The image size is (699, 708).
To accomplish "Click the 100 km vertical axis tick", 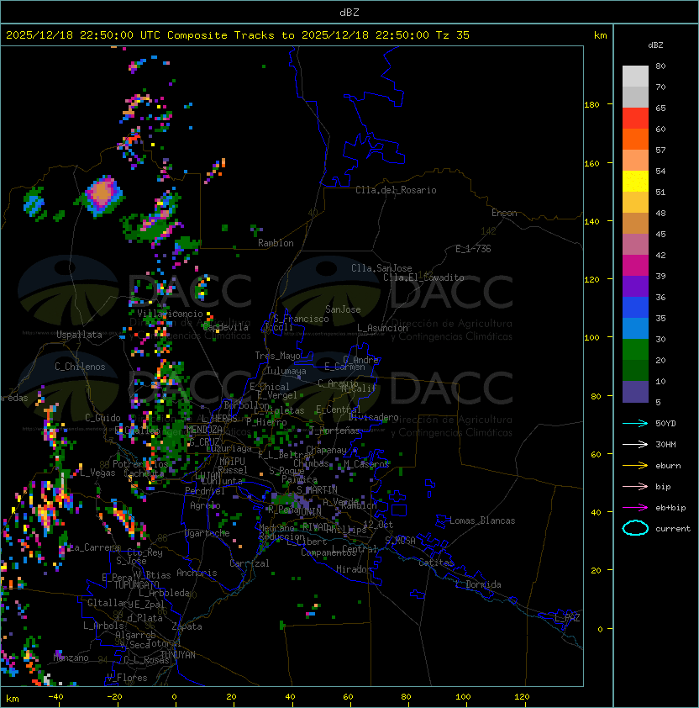I will pyautogui.click(x=591, y=337).
